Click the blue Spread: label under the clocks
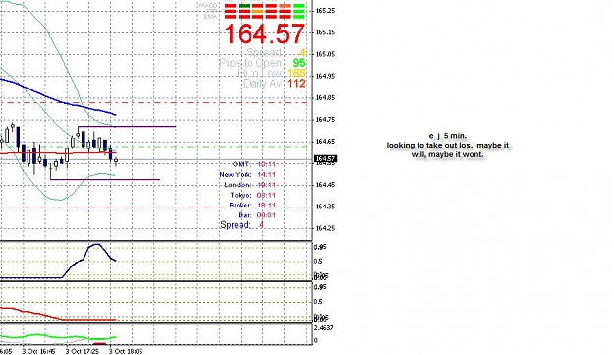Image resolution: width=614 pixels, height=355 pixels. tap(235, 225)
